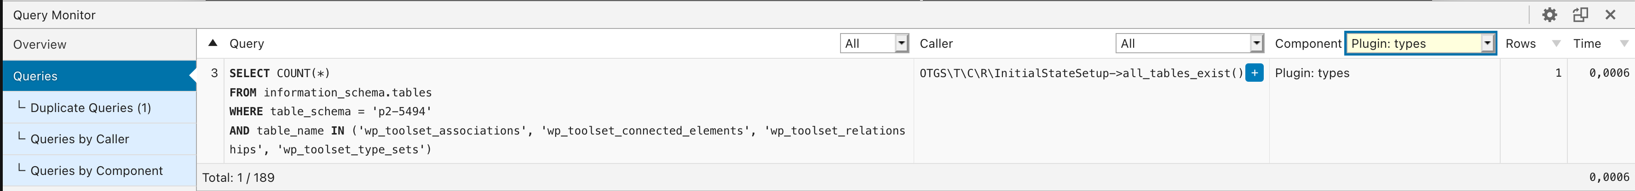
Task: Expand caller stack with plus button
Action: coord(1254,73)
